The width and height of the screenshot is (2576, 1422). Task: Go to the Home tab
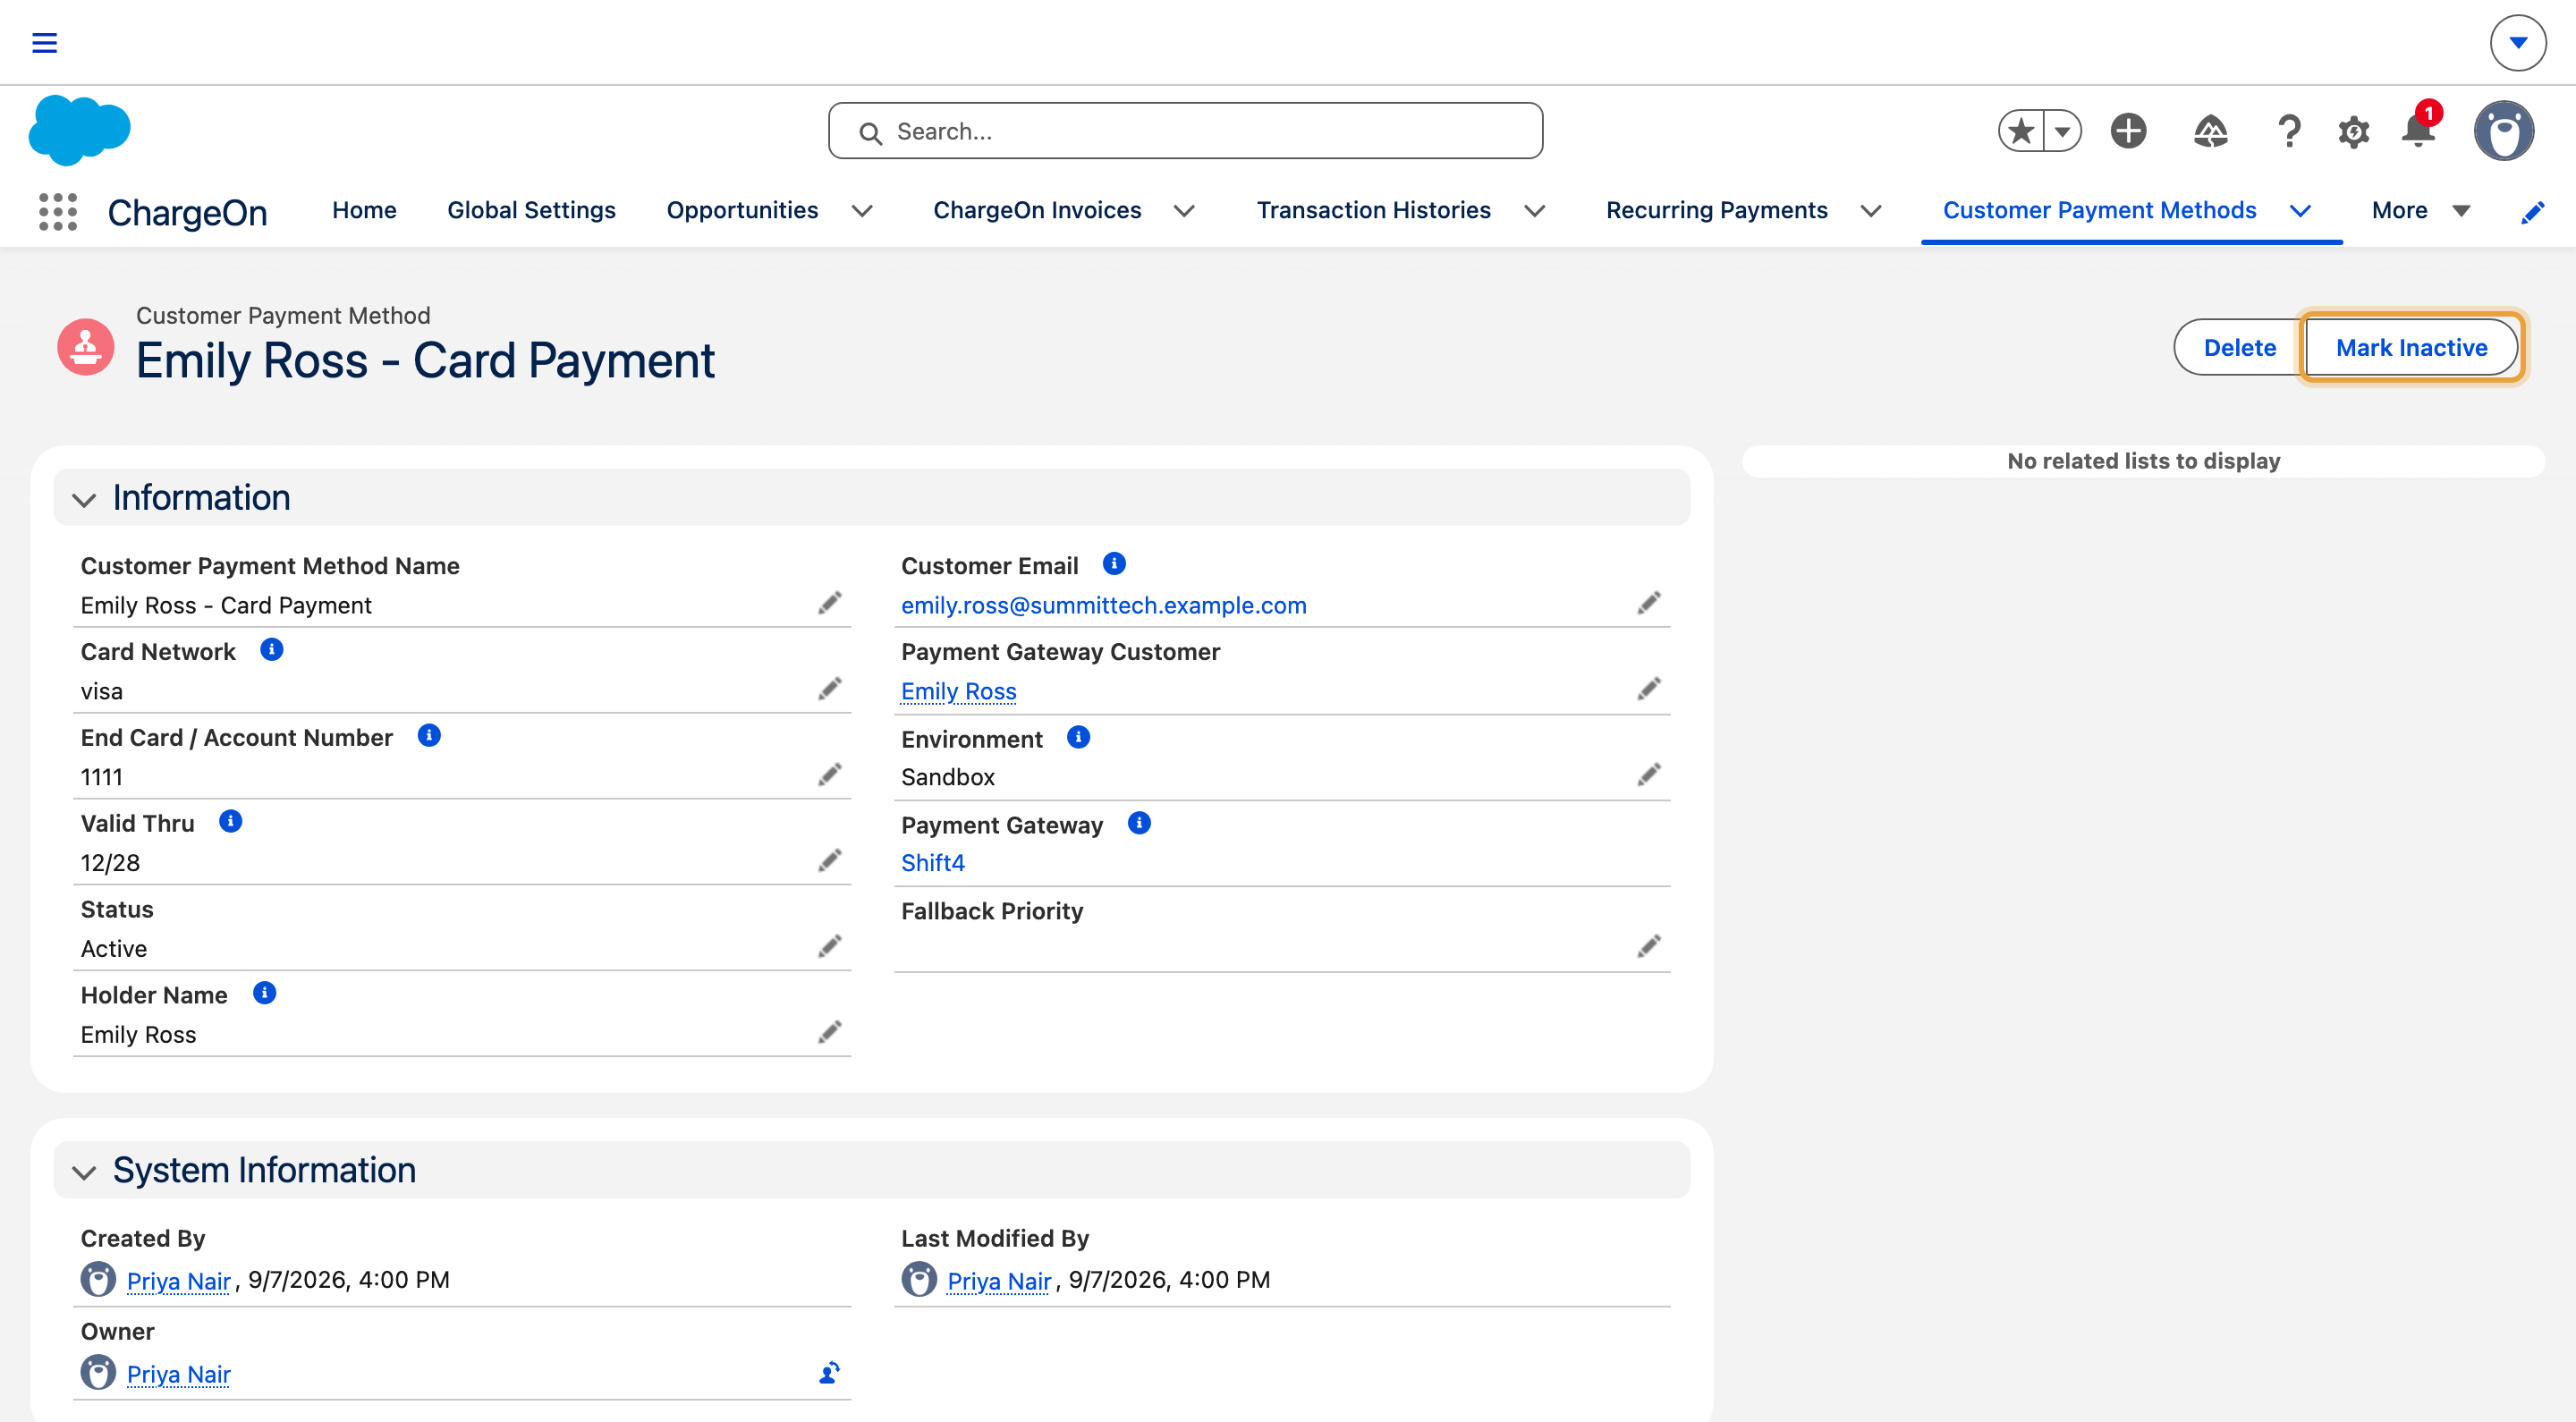pos(364,211)
